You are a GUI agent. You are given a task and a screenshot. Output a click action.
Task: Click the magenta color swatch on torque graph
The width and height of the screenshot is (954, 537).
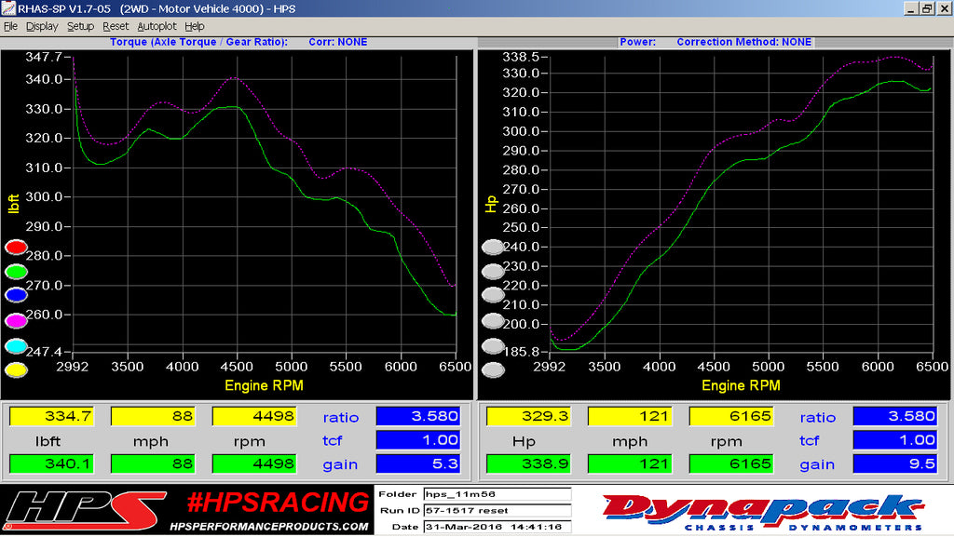pyautogui.click(x=15, y=319)
